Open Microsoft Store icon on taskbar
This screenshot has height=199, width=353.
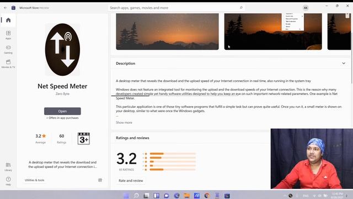pyautogui.click(x=227, y=195)
